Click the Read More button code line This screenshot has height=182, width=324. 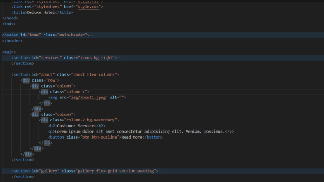point(106,137)
